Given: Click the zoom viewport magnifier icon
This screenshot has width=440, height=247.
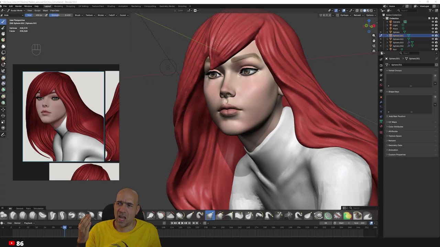Looking at the screenshot, I should coord(374,35).
